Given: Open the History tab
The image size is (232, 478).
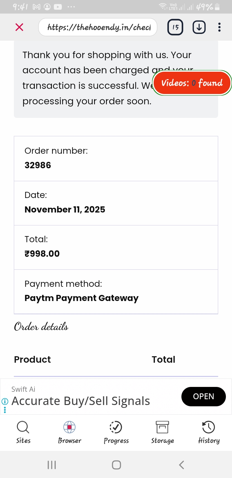Looking at the screenshot, I should click(x=209, y=432).
